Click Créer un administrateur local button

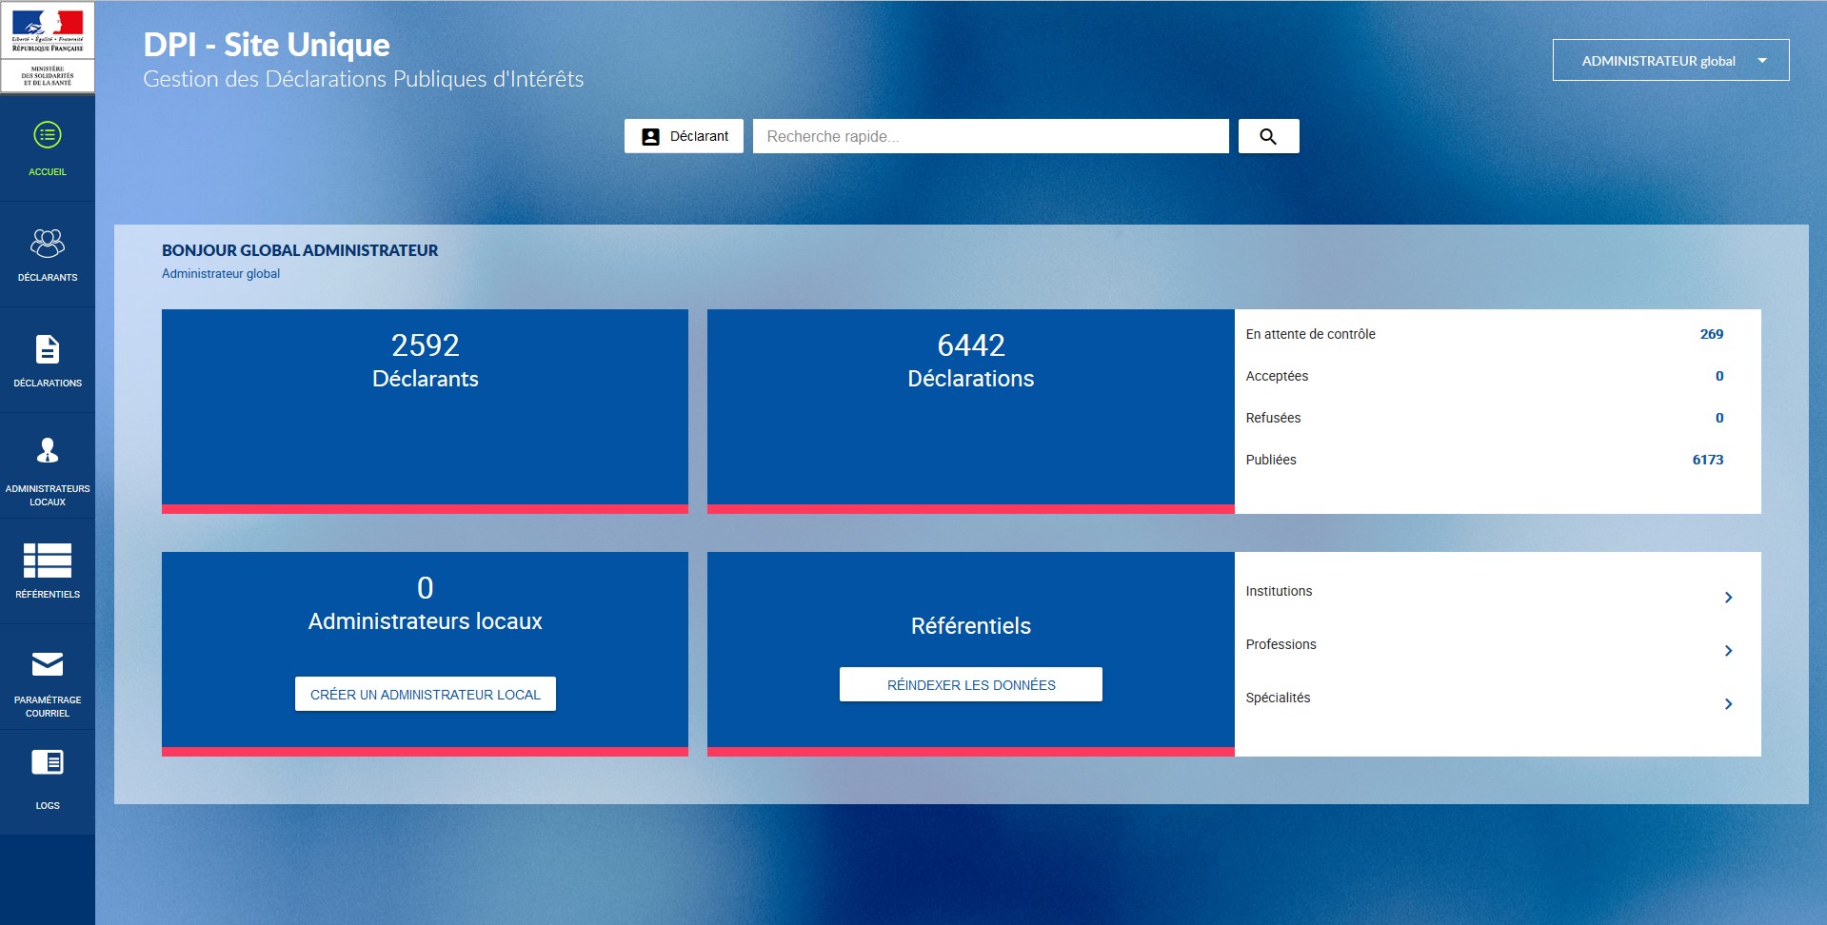426,694
